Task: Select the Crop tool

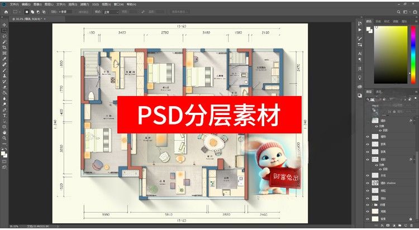Action: click(x=4, y=47)
